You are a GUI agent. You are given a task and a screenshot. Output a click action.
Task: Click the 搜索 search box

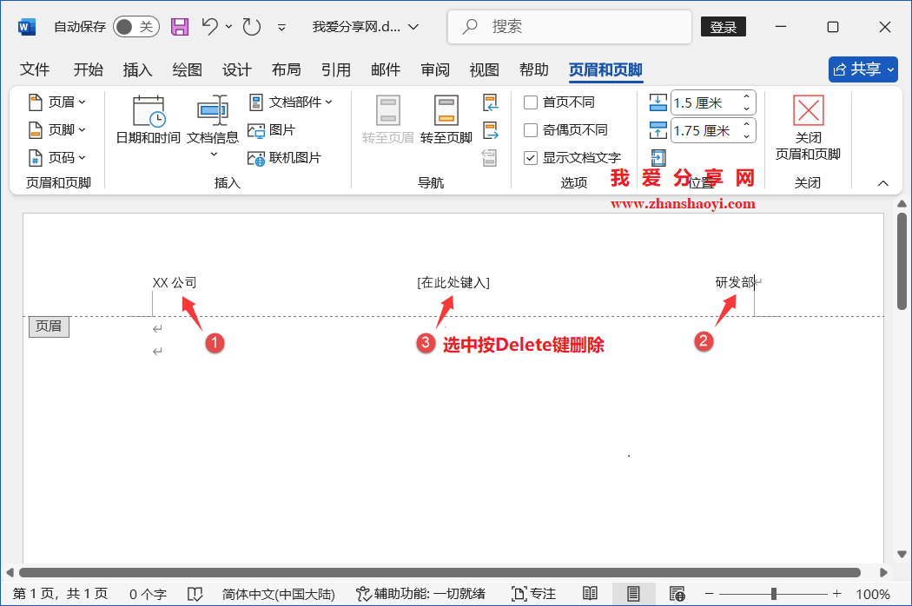coord(570,27)
